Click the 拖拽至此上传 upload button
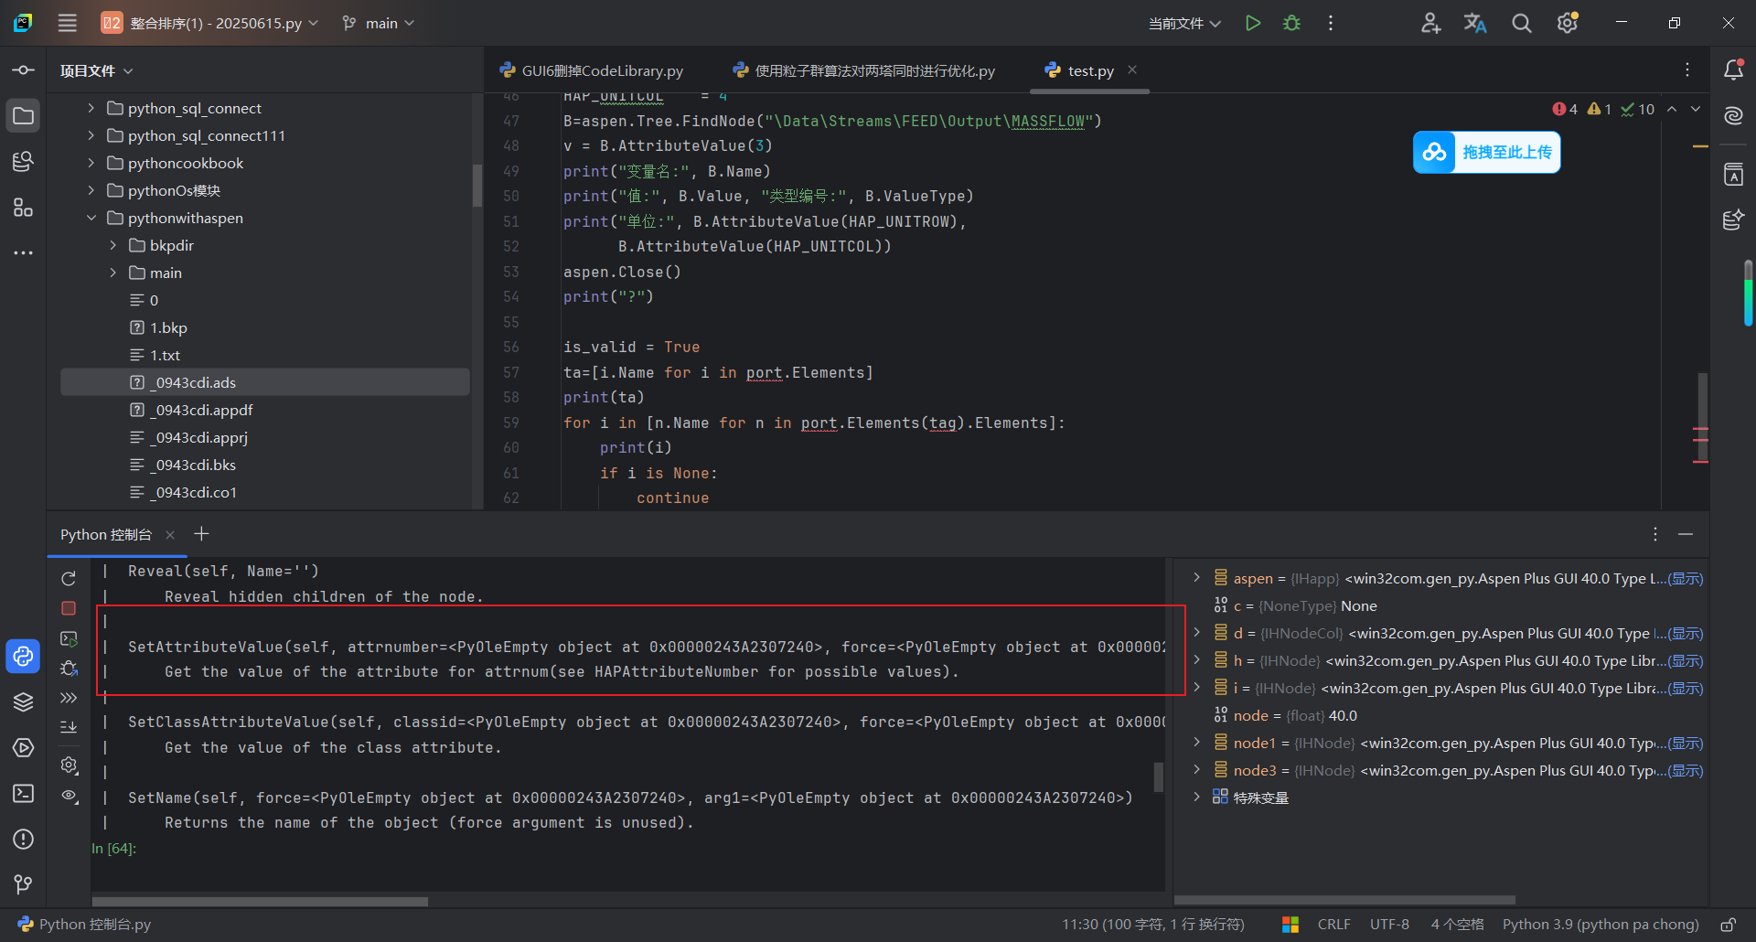The width and height of the screenshot is (1756, 942). click(1487, 152)
